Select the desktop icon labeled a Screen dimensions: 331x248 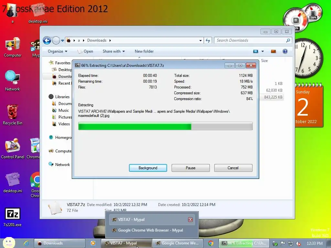[x=13, y=13]
